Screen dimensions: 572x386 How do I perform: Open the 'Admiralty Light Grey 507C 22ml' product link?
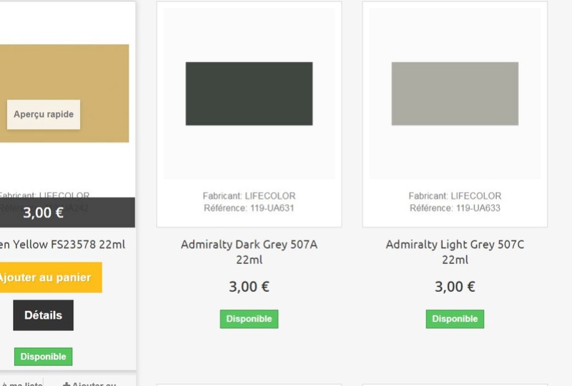(455, 252)
